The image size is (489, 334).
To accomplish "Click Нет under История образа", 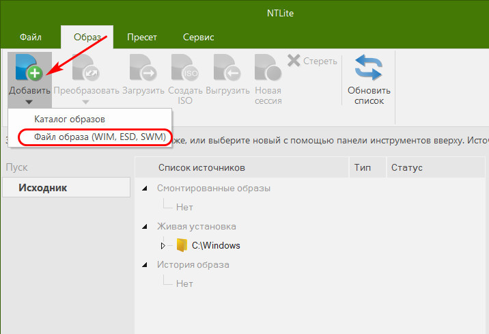I will point(184,283).
